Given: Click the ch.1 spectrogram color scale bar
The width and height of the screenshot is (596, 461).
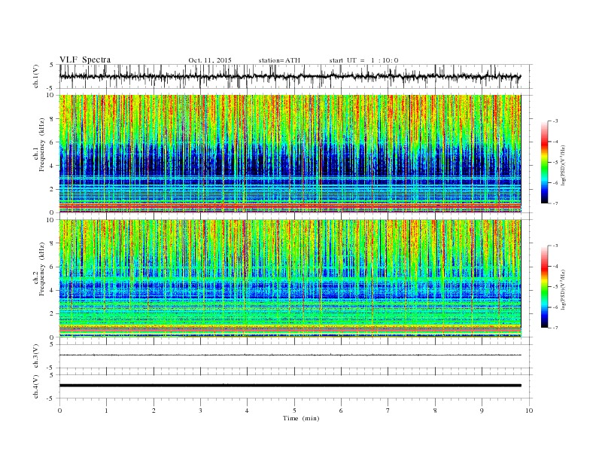Looking at the screenshot, I should [544, 163].
